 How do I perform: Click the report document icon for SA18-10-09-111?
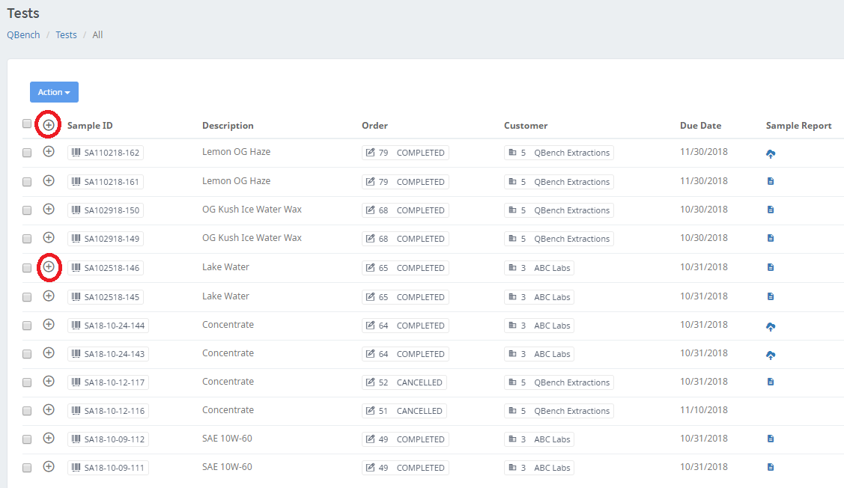(x=771, y=467)
